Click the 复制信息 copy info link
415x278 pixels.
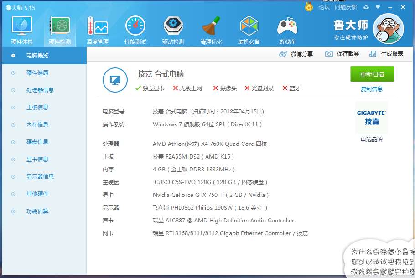point(372,89)
